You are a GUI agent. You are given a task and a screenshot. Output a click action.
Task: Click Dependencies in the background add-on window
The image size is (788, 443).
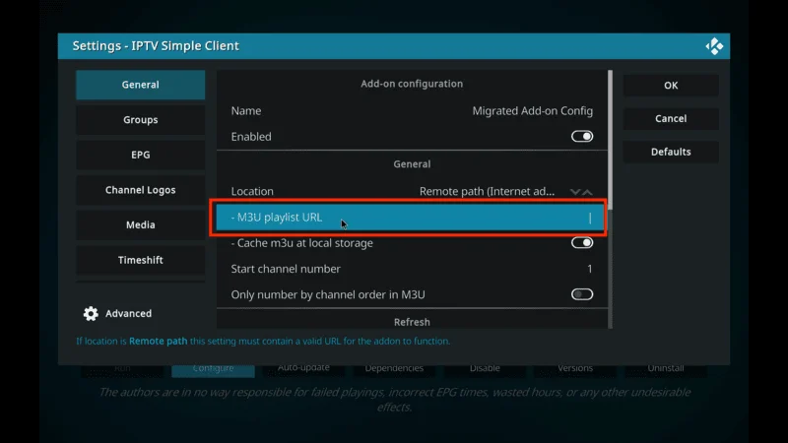click(394, 368)
